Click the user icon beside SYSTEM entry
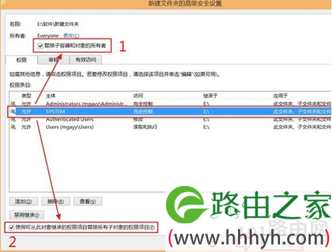The width and height of the screenshot is (332, 252). pos(13,111)
